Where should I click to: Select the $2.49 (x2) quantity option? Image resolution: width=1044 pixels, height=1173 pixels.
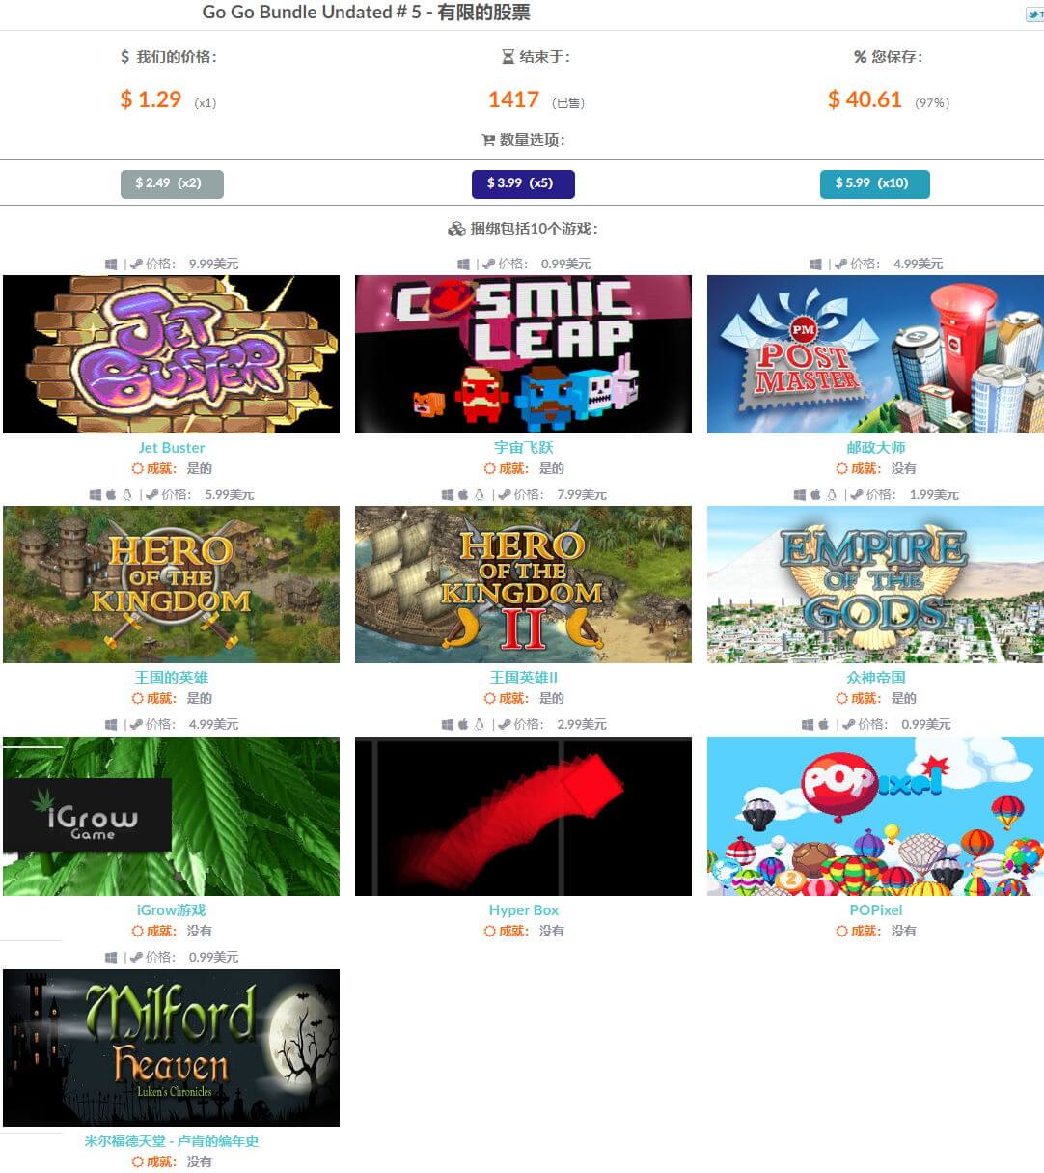tap(172, 183)
